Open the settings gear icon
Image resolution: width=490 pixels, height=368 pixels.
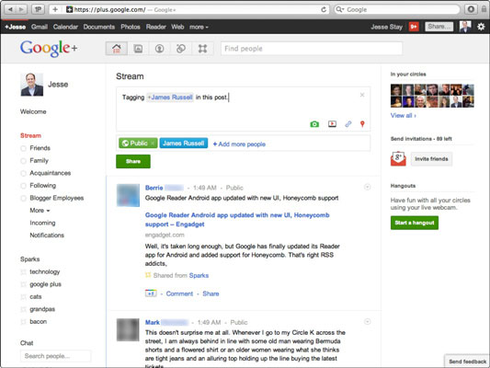[x=481, y=27]
